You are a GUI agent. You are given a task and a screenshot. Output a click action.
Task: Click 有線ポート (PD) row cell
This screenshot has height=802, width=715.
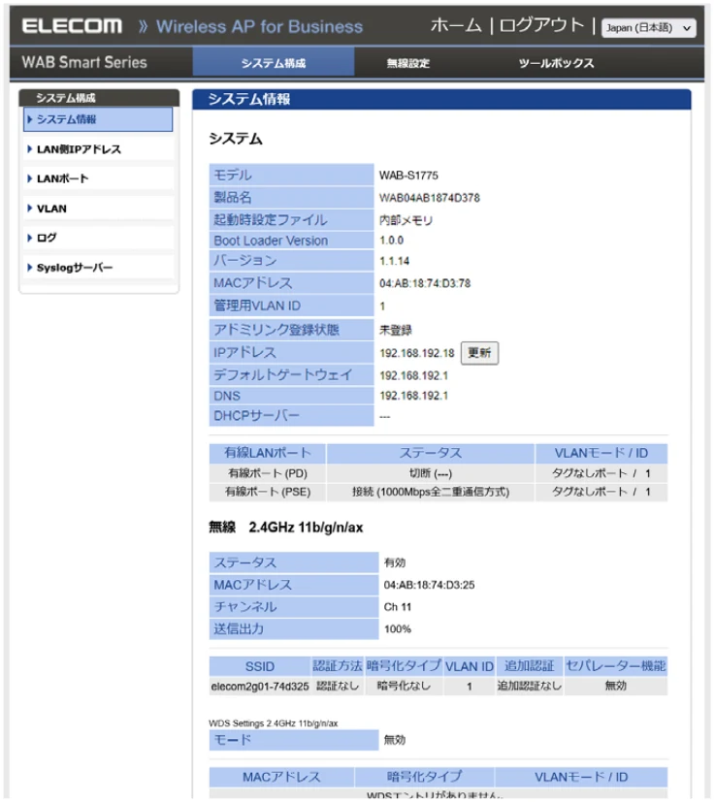[x=268, y=473]
